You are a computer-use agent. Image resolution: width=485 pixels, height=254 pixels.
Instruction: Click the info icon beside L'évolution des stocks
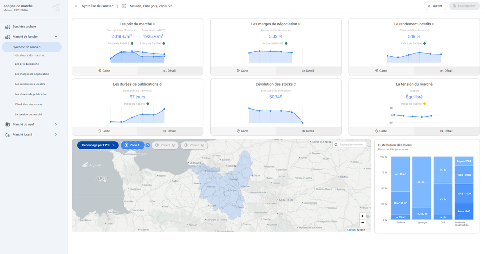295,85
